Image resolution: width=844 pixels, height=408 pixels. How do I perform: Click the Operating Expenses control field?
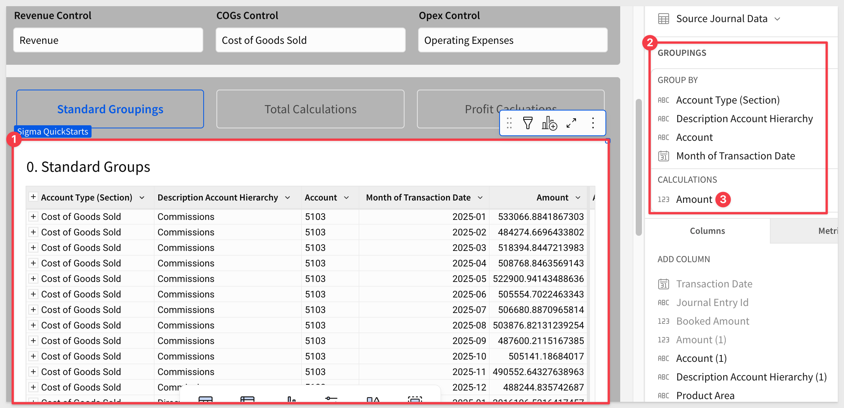513,40
